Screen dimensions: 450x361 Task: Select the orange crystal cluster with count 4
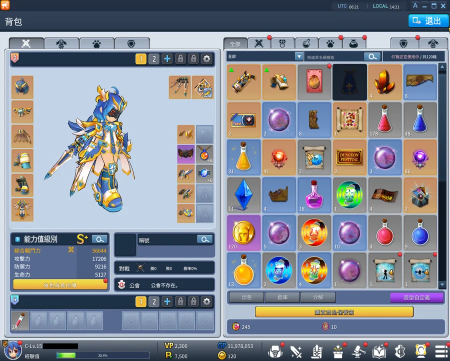coord(384,82)
